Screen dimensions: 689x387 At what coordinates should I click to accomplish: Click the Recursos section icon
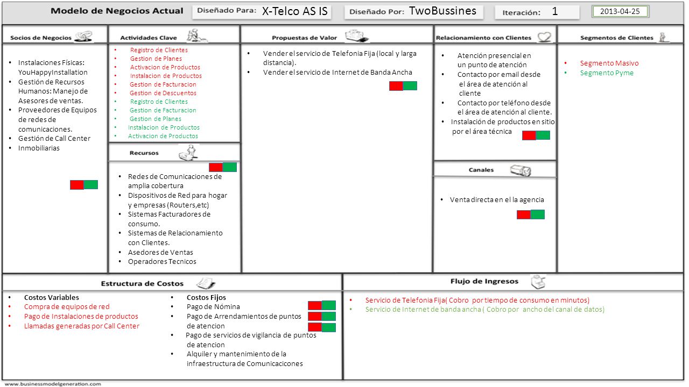[x=188, y=153]
